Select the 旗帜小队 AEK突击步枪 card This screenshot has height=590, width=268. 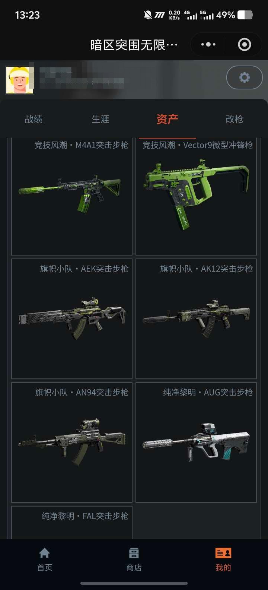[72, 319]
